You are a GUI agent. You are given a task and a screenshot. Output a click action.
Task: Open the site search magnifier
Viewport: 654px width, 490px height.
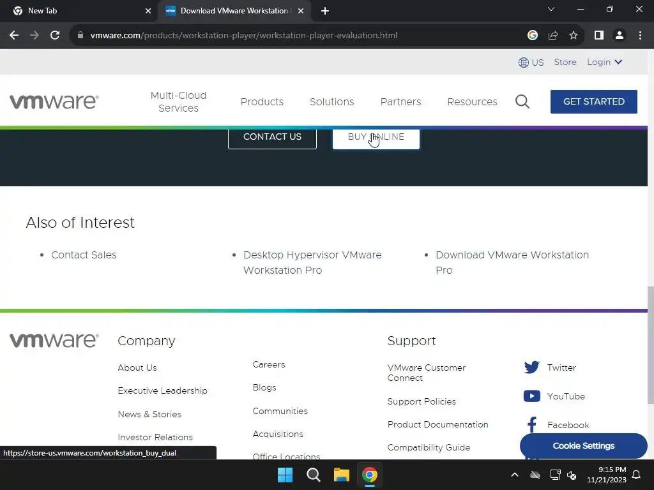pos(522,101)
